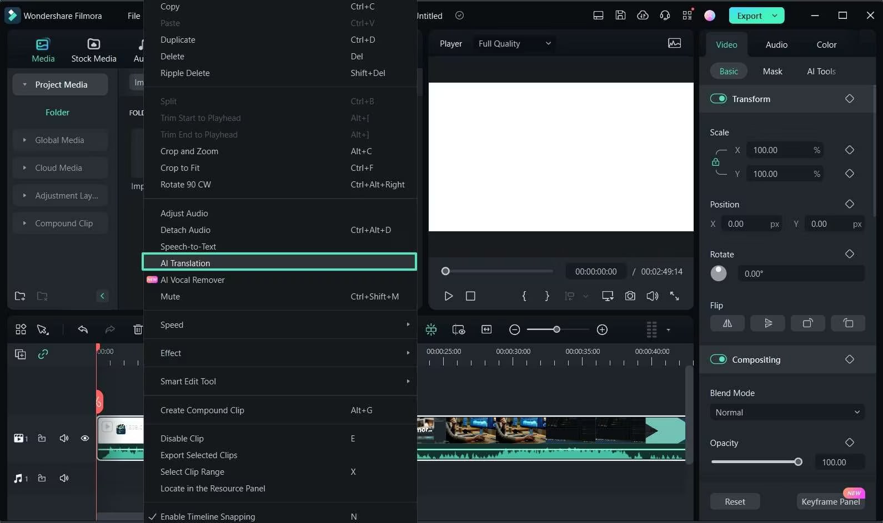The image size is (883, 523).
Task: Zoom in the timeline
Action: [x=602, y=330]
